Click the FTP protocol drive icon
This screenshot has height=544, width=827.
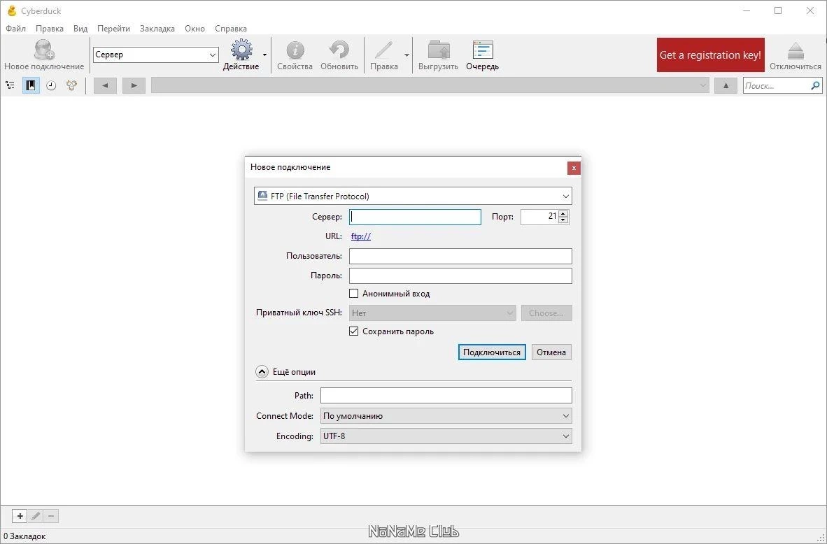(262, 196)
